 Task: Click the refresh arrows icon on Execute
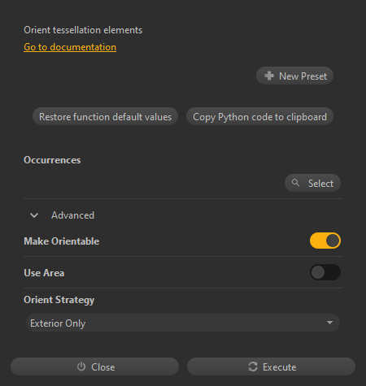253,366
